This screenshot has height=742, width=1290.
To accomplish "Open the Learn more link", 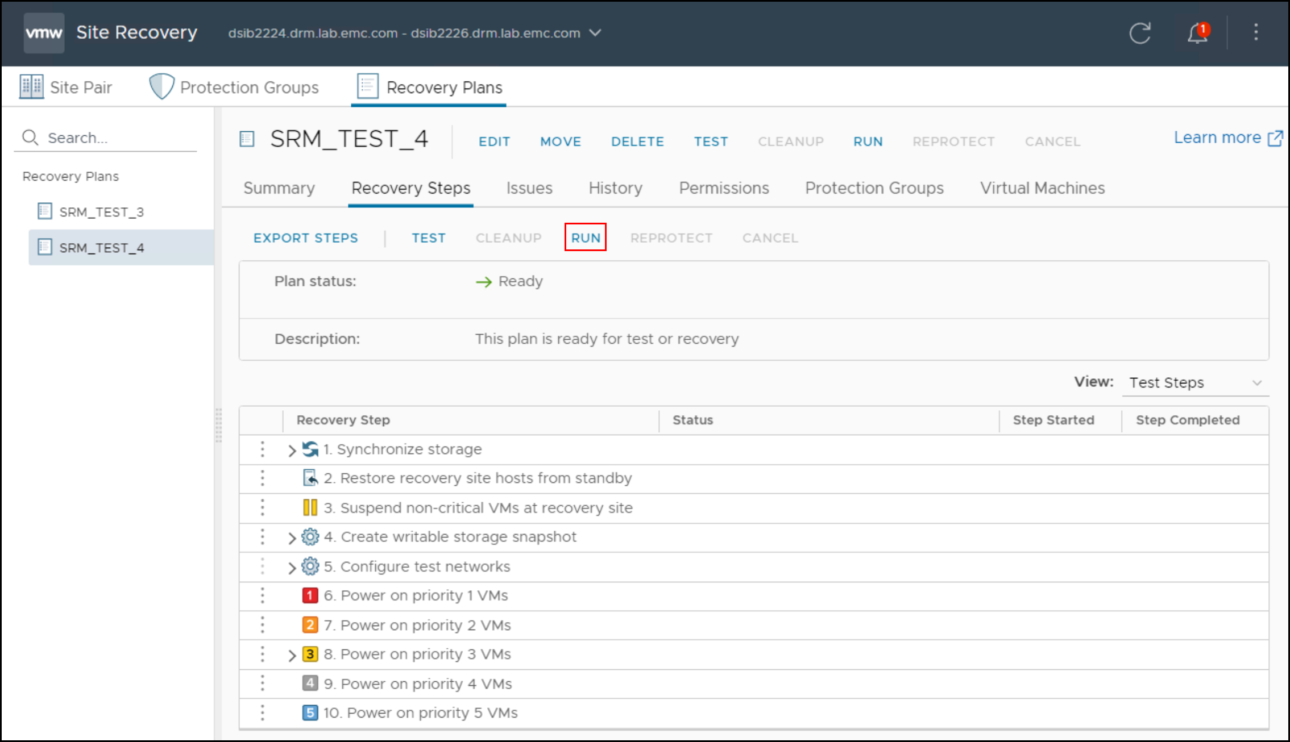I will (x=1229, y=137).
